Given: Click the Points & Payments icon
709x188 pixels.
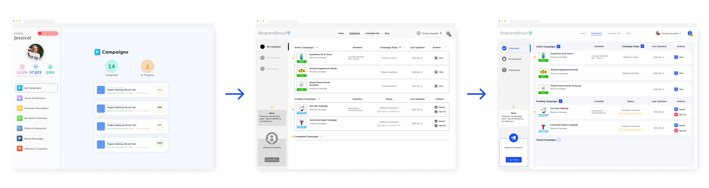Looking at the screenshot, I should point(20,128).
